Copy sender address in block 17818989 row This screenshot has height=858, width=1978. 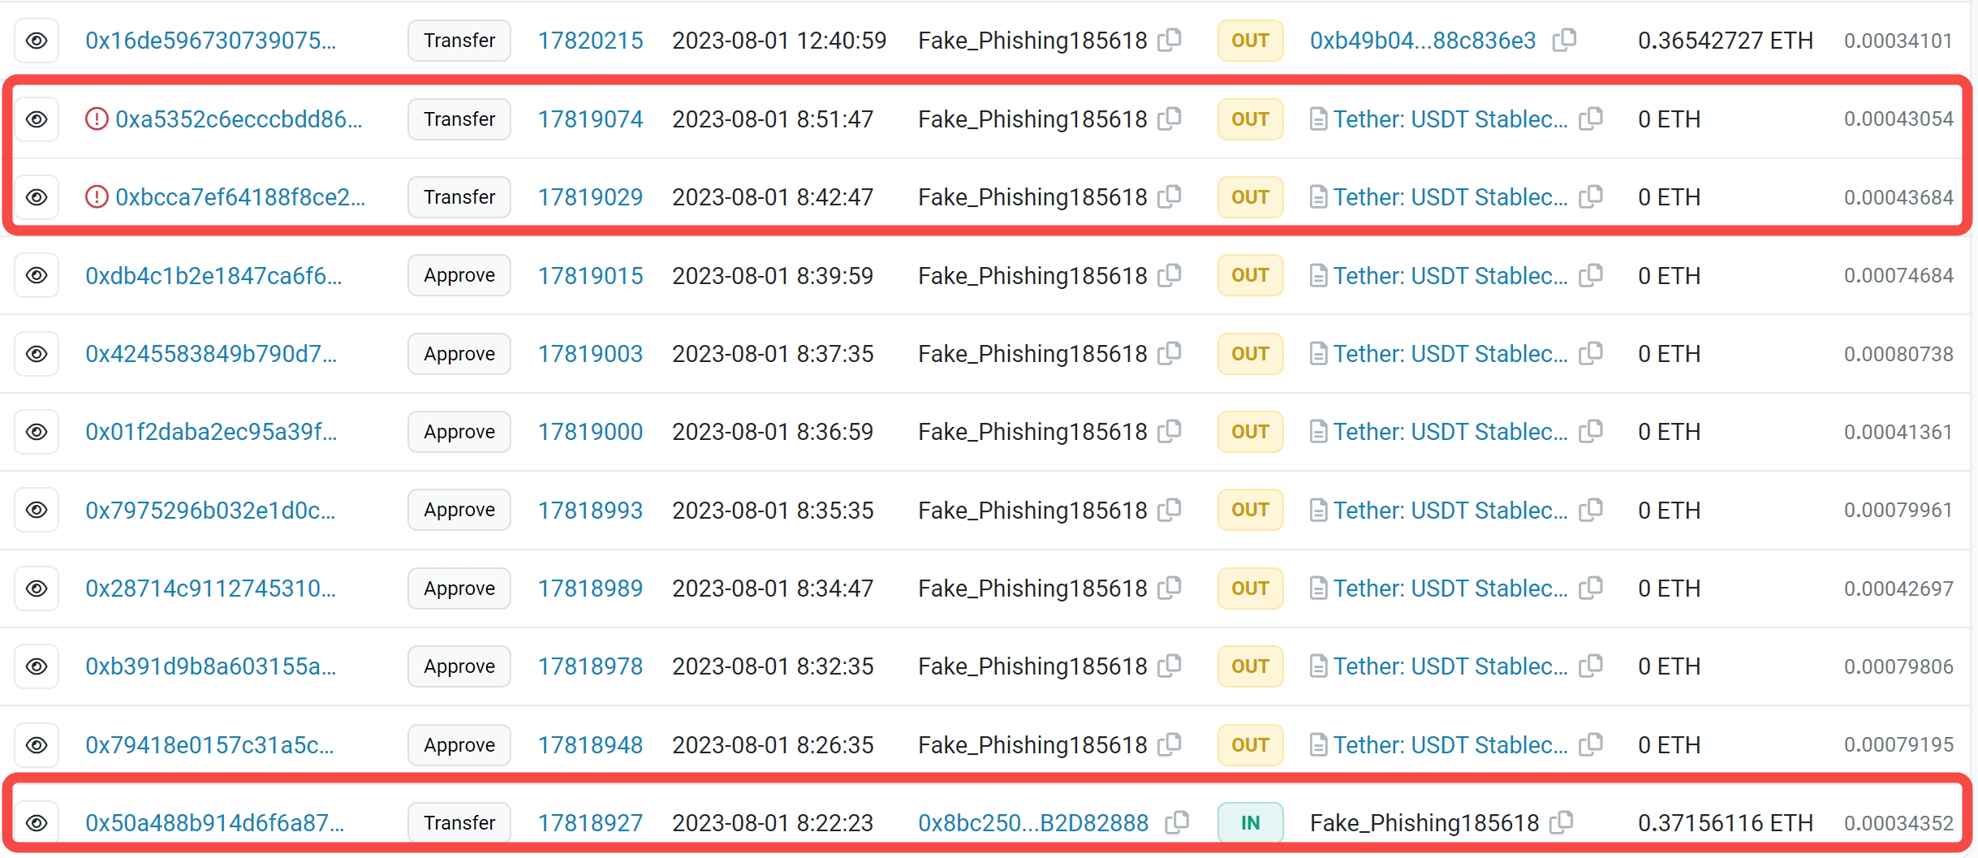[1170, 588]
